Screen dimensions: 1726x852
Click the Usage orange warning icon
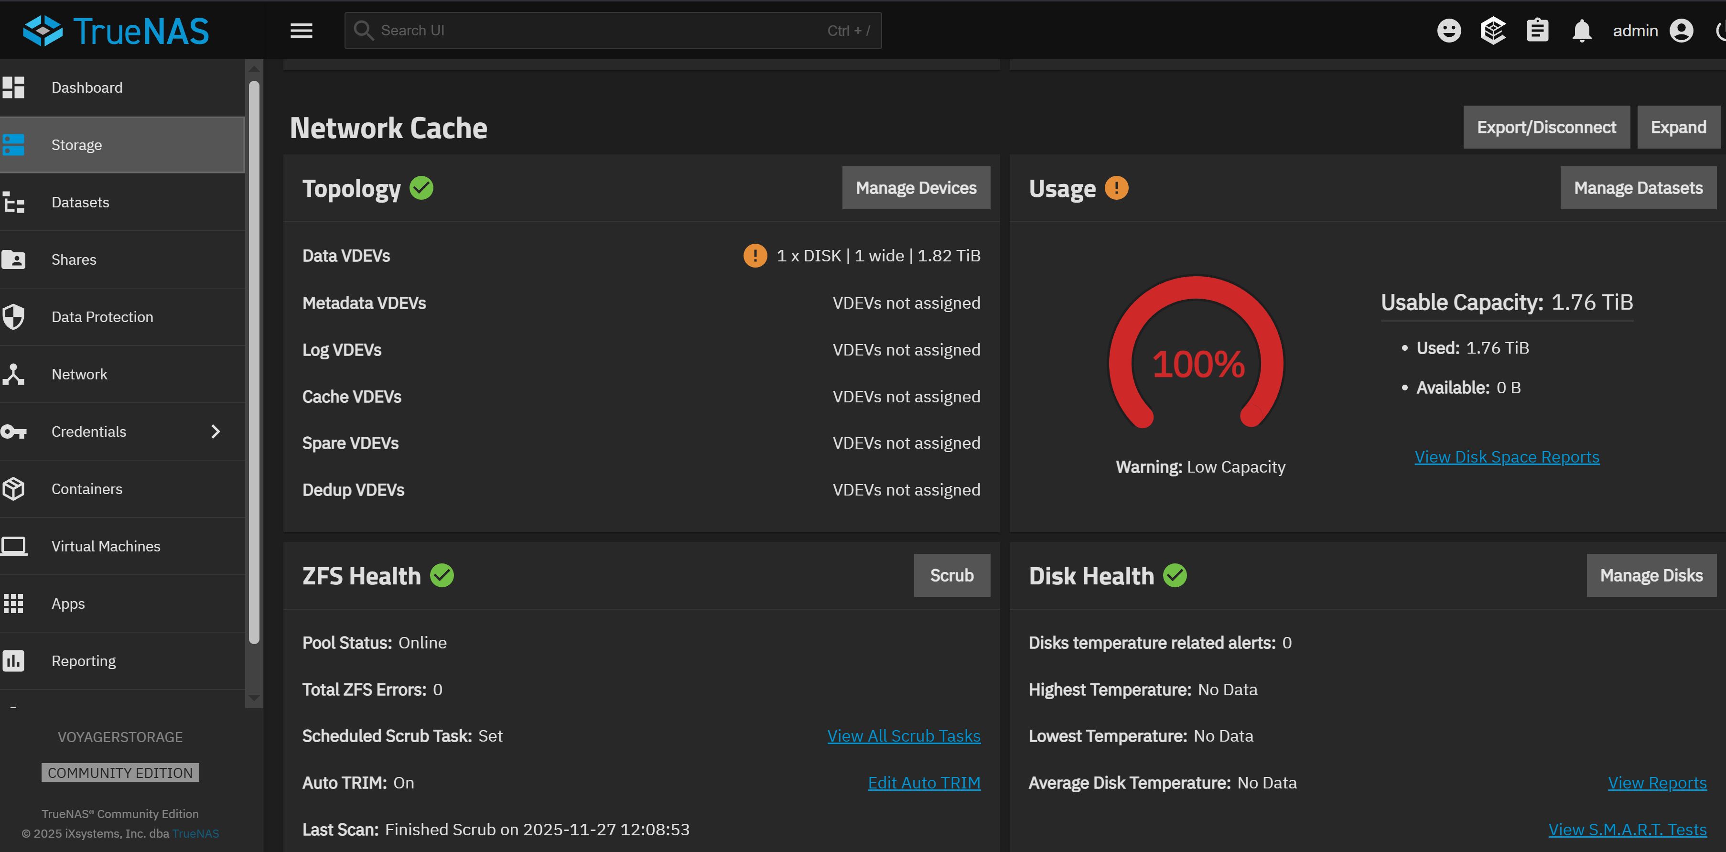point(1116,188)
